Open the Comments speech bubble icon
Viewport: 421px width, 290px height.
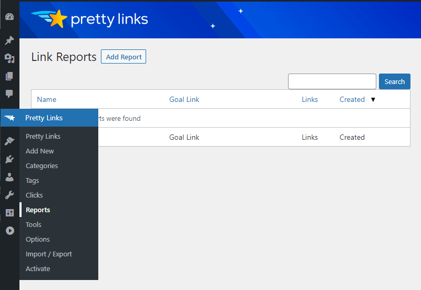pyautogui.click(x=9, y=94)
